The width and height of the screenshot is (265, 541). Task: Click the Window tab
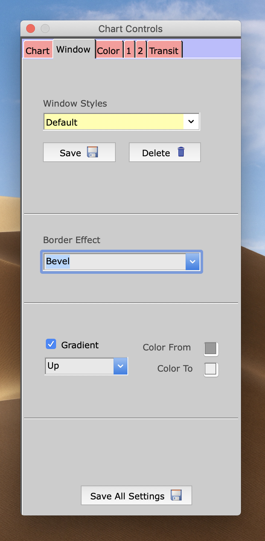point(73,50)
